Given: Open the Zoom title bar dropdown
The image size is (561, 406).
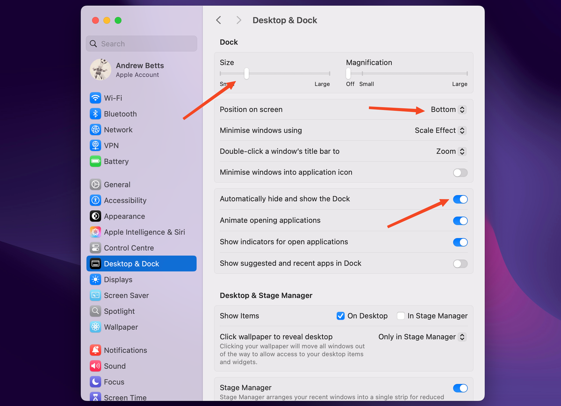Looking at the screenshot, I should coord(451,152).
